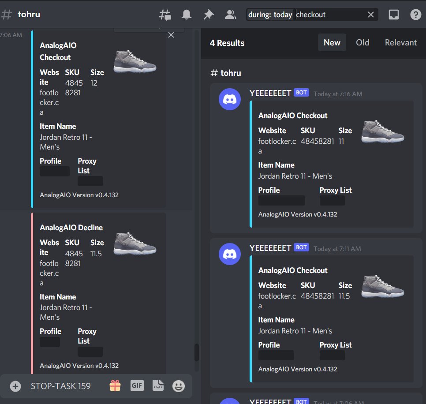Click the hash channel icon beside tohru title
Screen dimensions: 426x404
tap(7, 15)
